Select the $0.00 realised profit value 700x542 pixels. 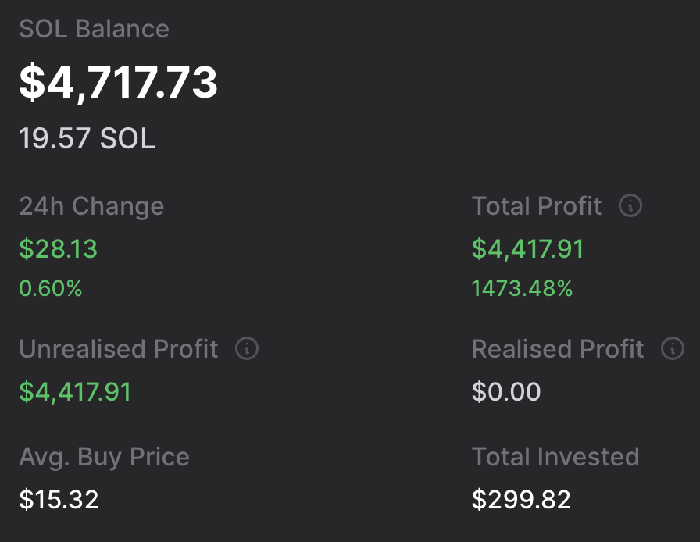505,391
